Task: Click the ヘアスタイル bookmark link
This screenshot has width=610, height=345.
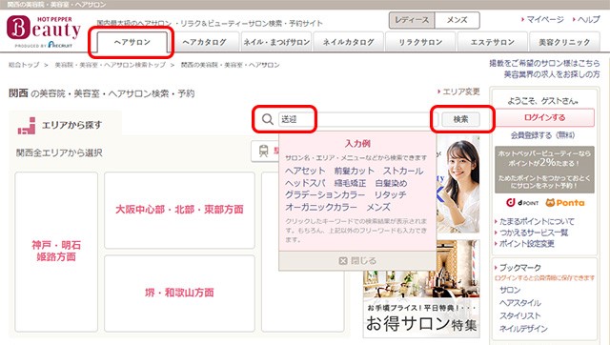Action: (520, 303)
